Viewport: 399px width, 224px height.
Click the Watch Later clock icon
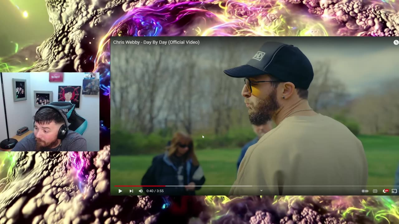(396, 42)
